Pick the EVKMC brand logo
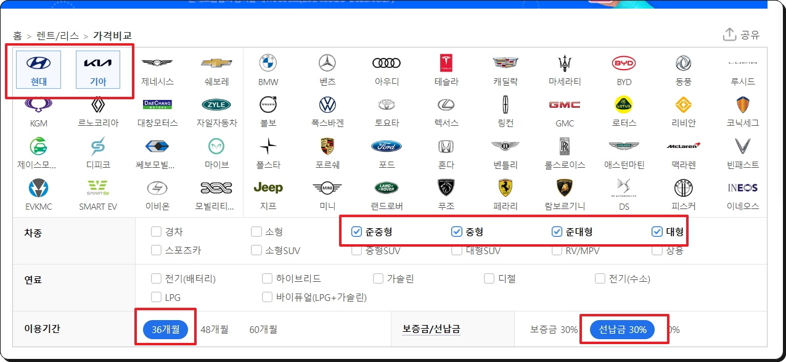The width and height of the screenshot is (786, 362). point(38,187)
